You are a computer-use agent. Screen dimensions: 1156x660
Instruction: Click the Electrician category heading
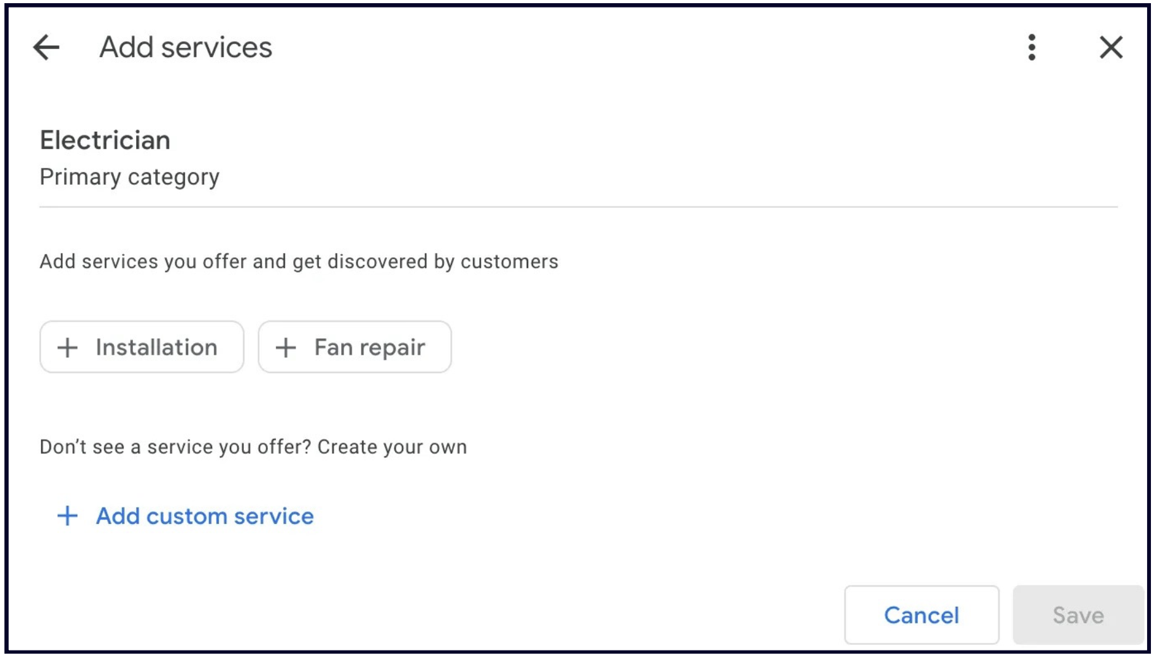coord(105,140)
